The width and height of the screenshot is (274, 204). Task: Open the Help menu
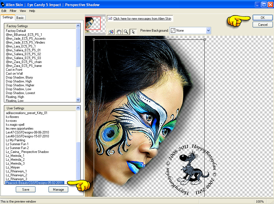coord(32,11)
